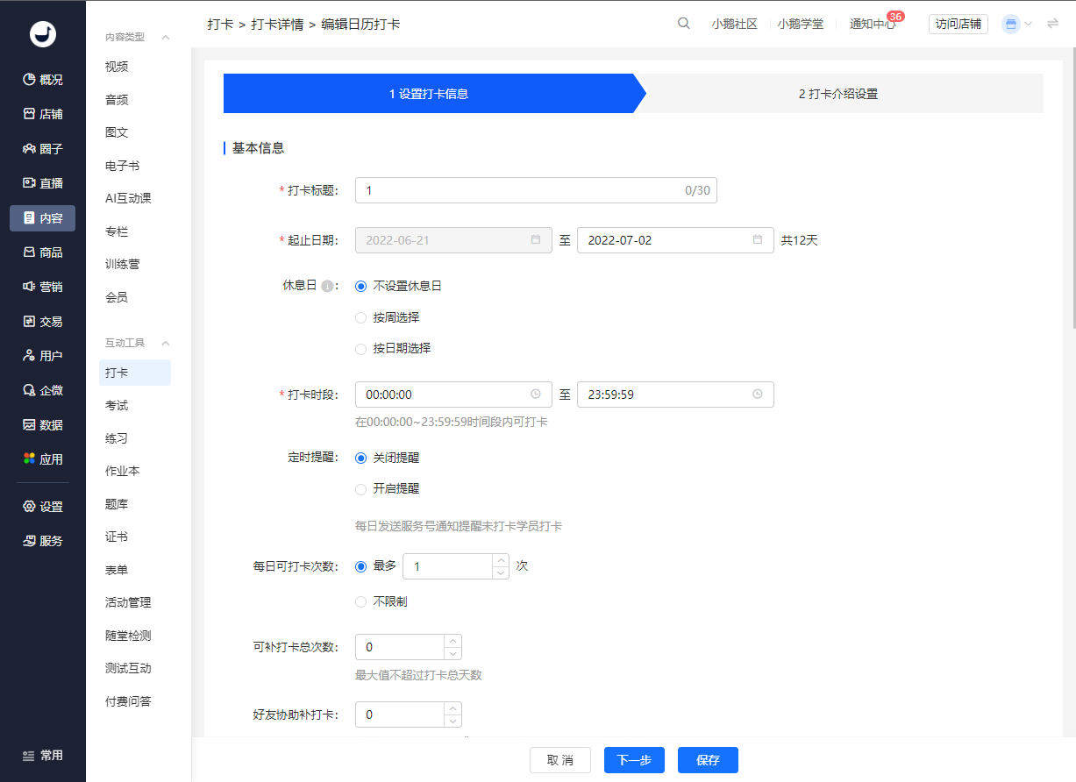The height and width of the screenshot is (782, 1076).
Task: Select 不限制 for daily check-in count
Action: [x=360, y=601]
